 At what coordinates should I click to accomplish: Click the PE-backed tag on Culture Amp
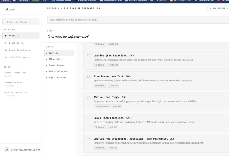(x=100, y=148)
